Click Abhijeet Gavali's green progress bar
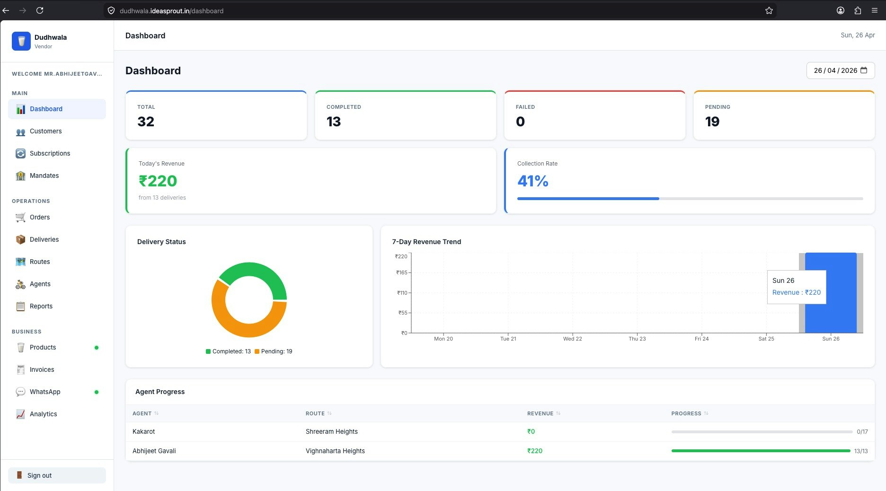886x491 pixels. point(761,451)
